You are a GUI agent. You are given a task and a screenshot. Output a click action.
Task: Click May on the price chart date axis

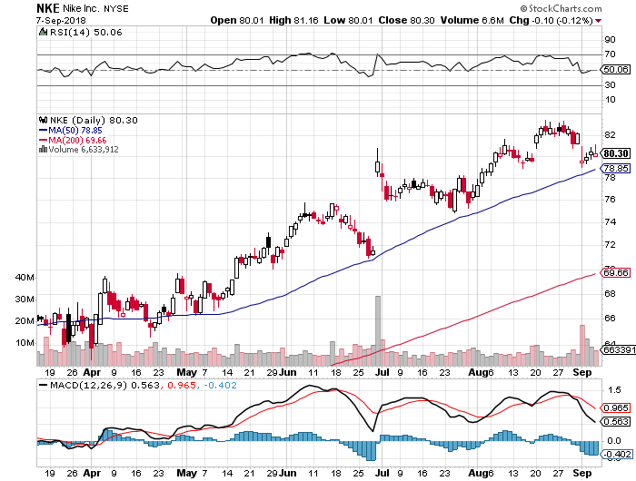[x=187, y=372]
